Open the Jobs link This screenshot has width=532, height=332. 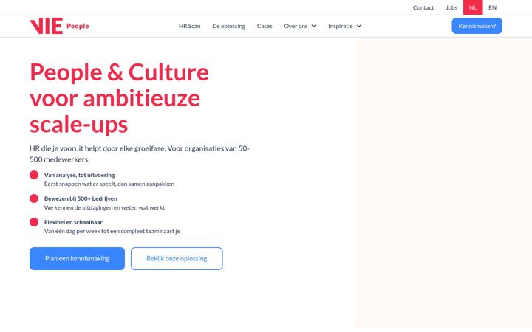pos(451,7)
